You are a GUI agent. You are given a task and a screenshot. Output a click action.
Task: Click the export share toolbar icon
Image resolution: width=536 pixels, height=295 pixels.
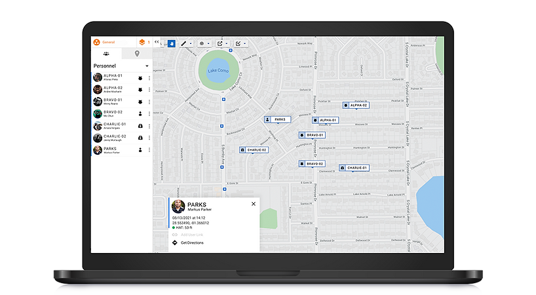tap(220, 43)
